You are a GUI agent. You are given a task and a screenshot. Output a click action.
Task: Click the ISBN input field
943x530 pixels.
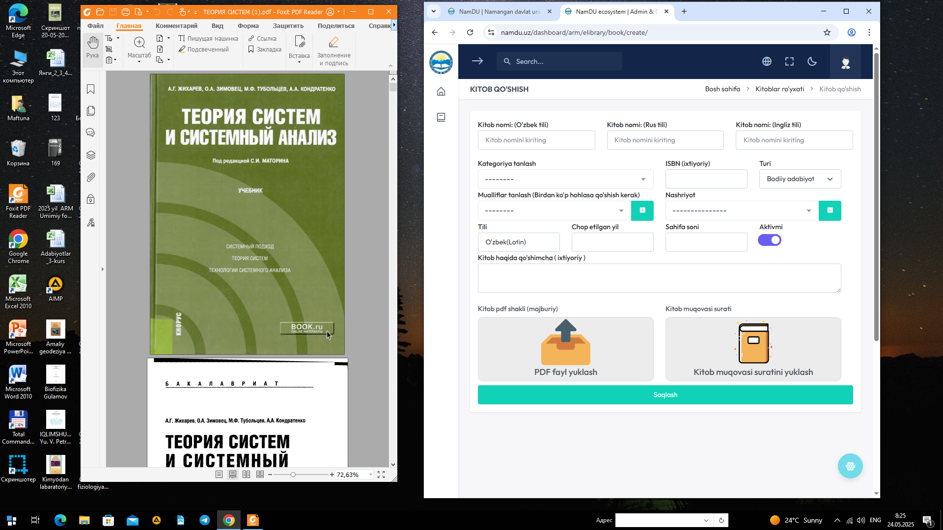tap(706, 179)
